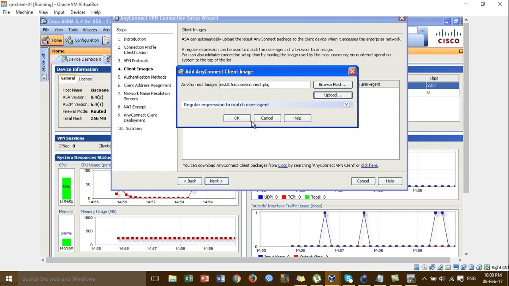The height and width of the screenshot is (286, 509).
Task: Open File Explorer from taskbar
Action: tap(172, 279)
